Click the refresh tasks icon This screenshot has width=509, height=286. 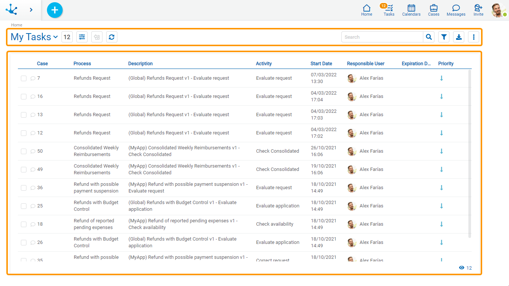111,37
